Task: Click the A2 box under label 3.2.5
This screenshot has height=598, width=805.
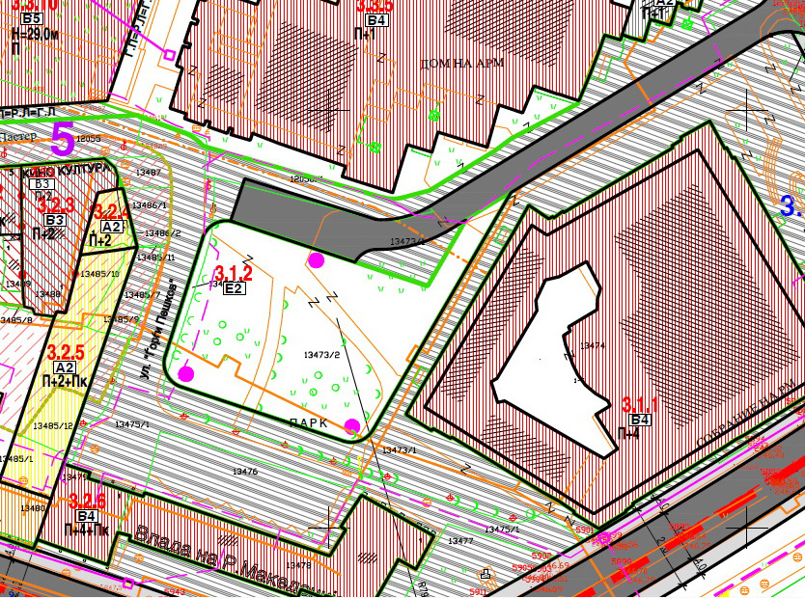Action: click(66, 367)
